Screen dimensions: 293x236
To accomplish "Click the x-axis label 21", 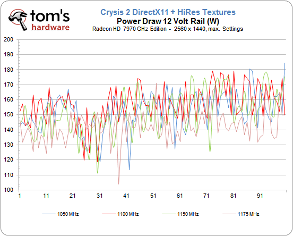I will (73, 196).
